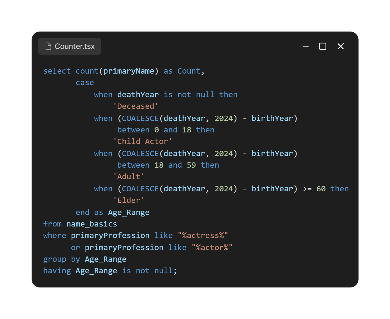Click 'primaryName' inside count function
This screenshot has width=390, height=319.
point(129,71)
